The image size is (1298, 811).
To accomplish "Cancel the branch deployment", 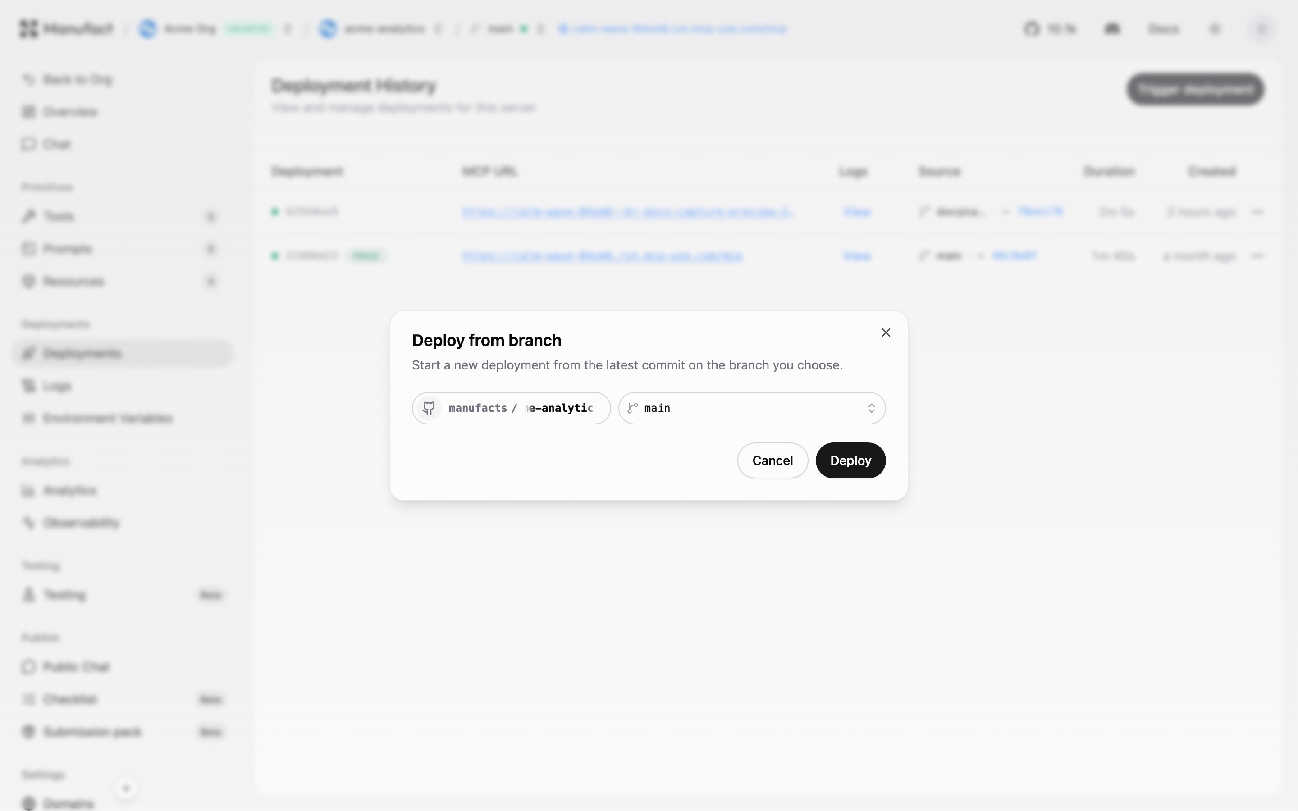I will tap(772, 460).
